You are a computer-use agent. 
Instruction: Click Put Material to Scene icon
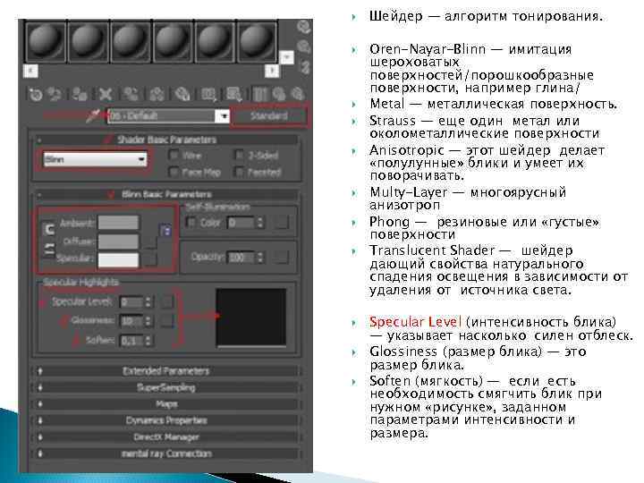pyautogui.click(x=55, y=95)
